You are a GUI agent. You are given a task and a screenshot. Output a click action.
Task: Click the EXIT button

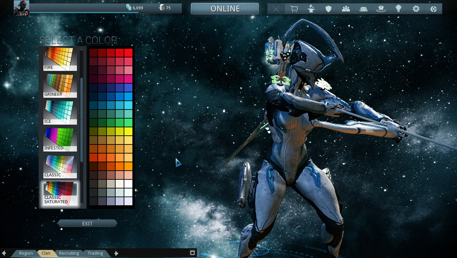pyautogui.click(x=87, y=223)
